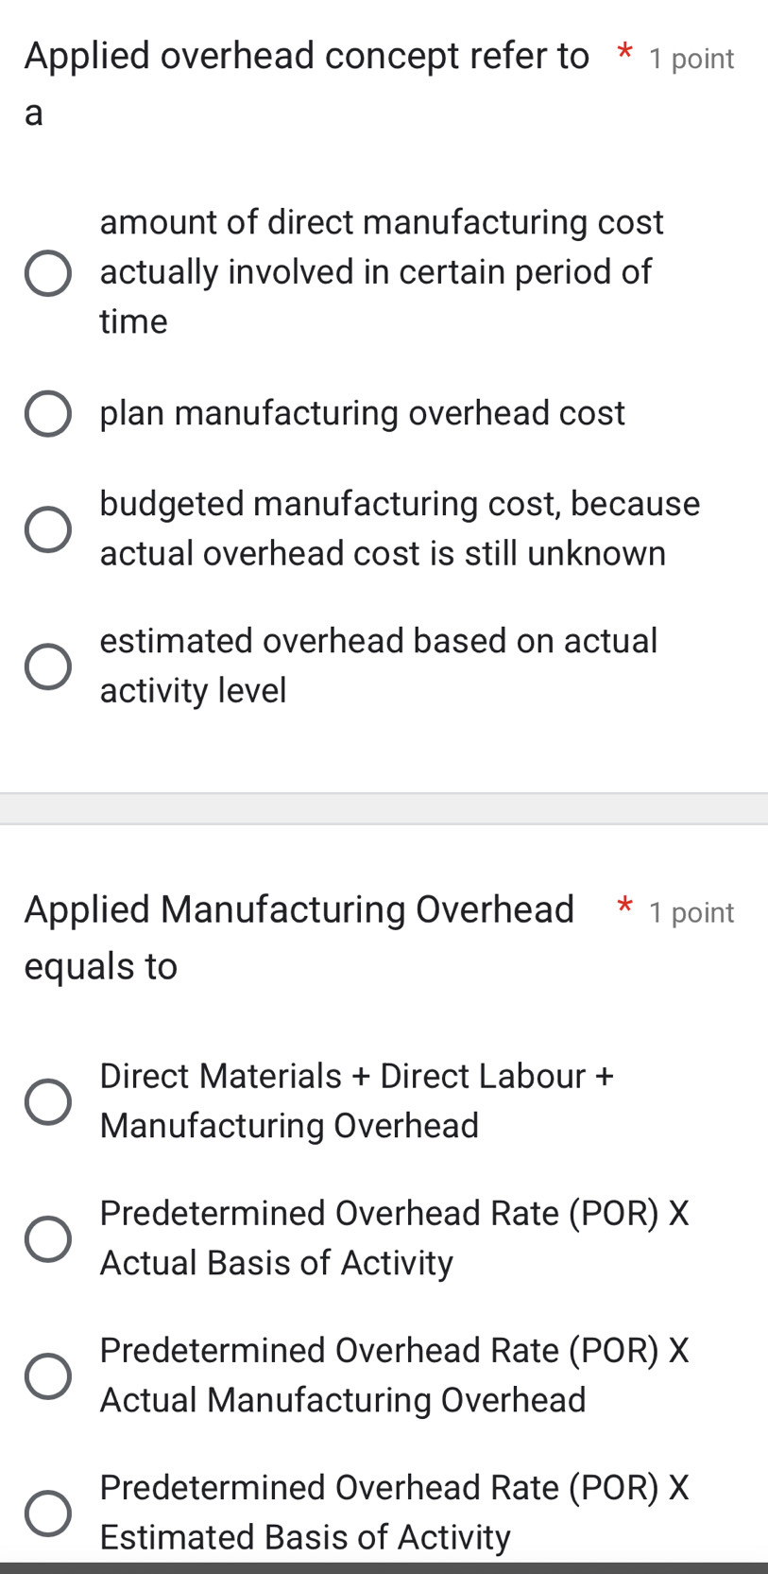Select the 'amount of direct manufacturing cost' radio button
This screenshot has height=1574, width=768.
47,274
